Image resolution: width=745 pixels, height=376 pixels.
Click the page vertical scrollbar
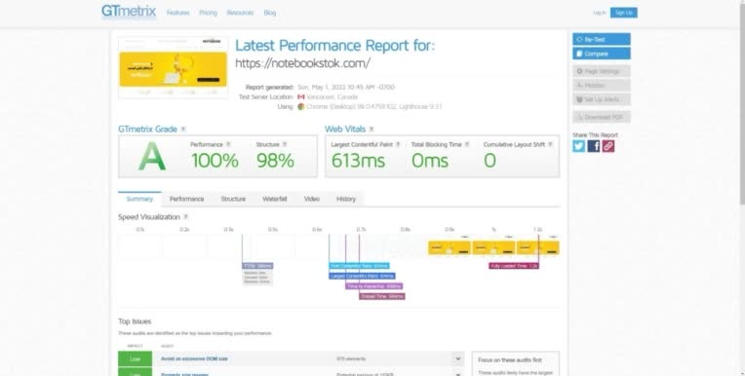pyautogui.click(x=742, y=104)
